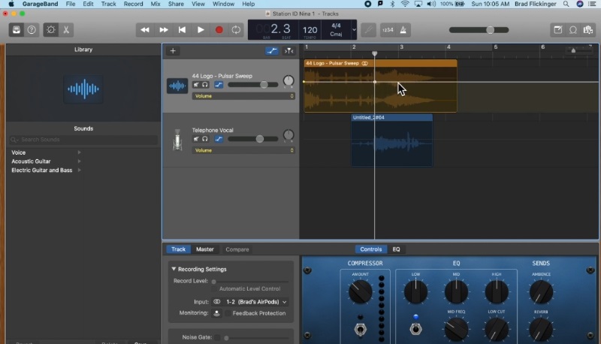The image size is (601, 344).
Task: Open LCD display mode dropdown arrow
Action: point(354,30)
